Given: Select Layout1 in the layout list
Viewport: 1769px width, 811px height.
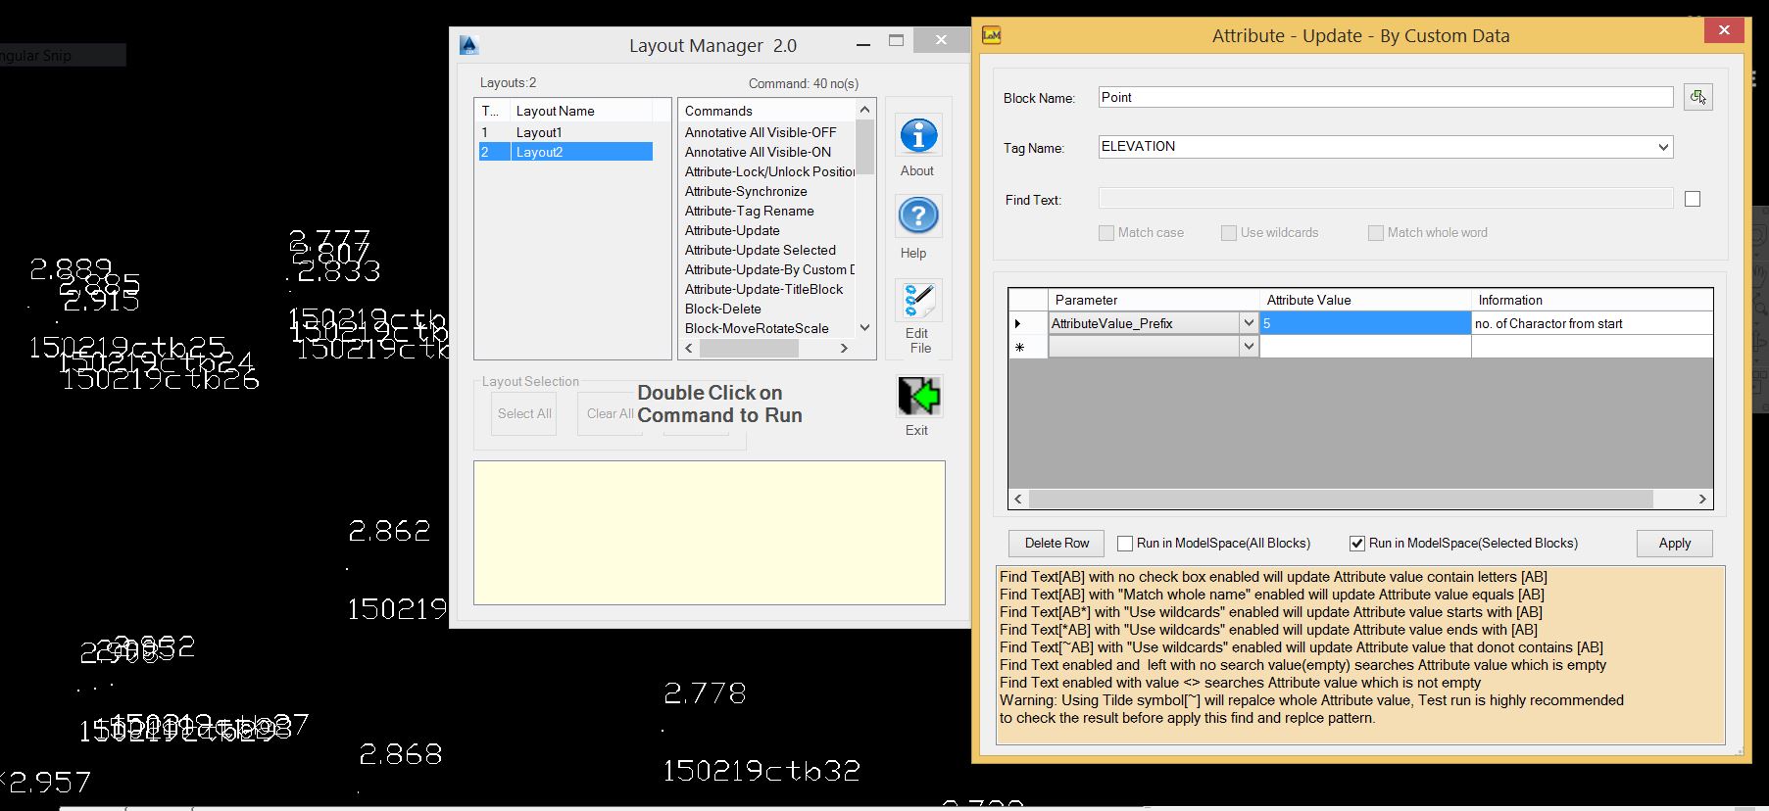Looking at the screenshot, I should click(x=565, y=132).
